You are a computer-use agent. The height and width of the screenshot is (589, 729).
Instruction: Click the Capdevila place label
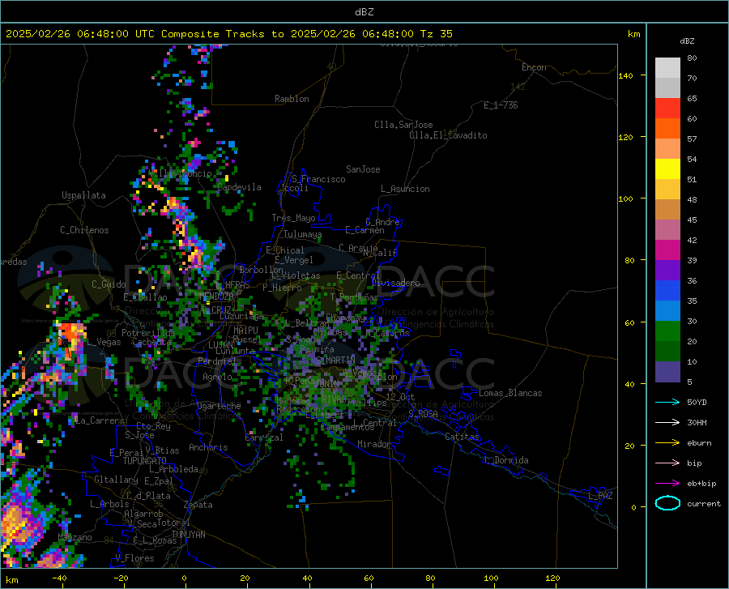click(x=239, y=187)
